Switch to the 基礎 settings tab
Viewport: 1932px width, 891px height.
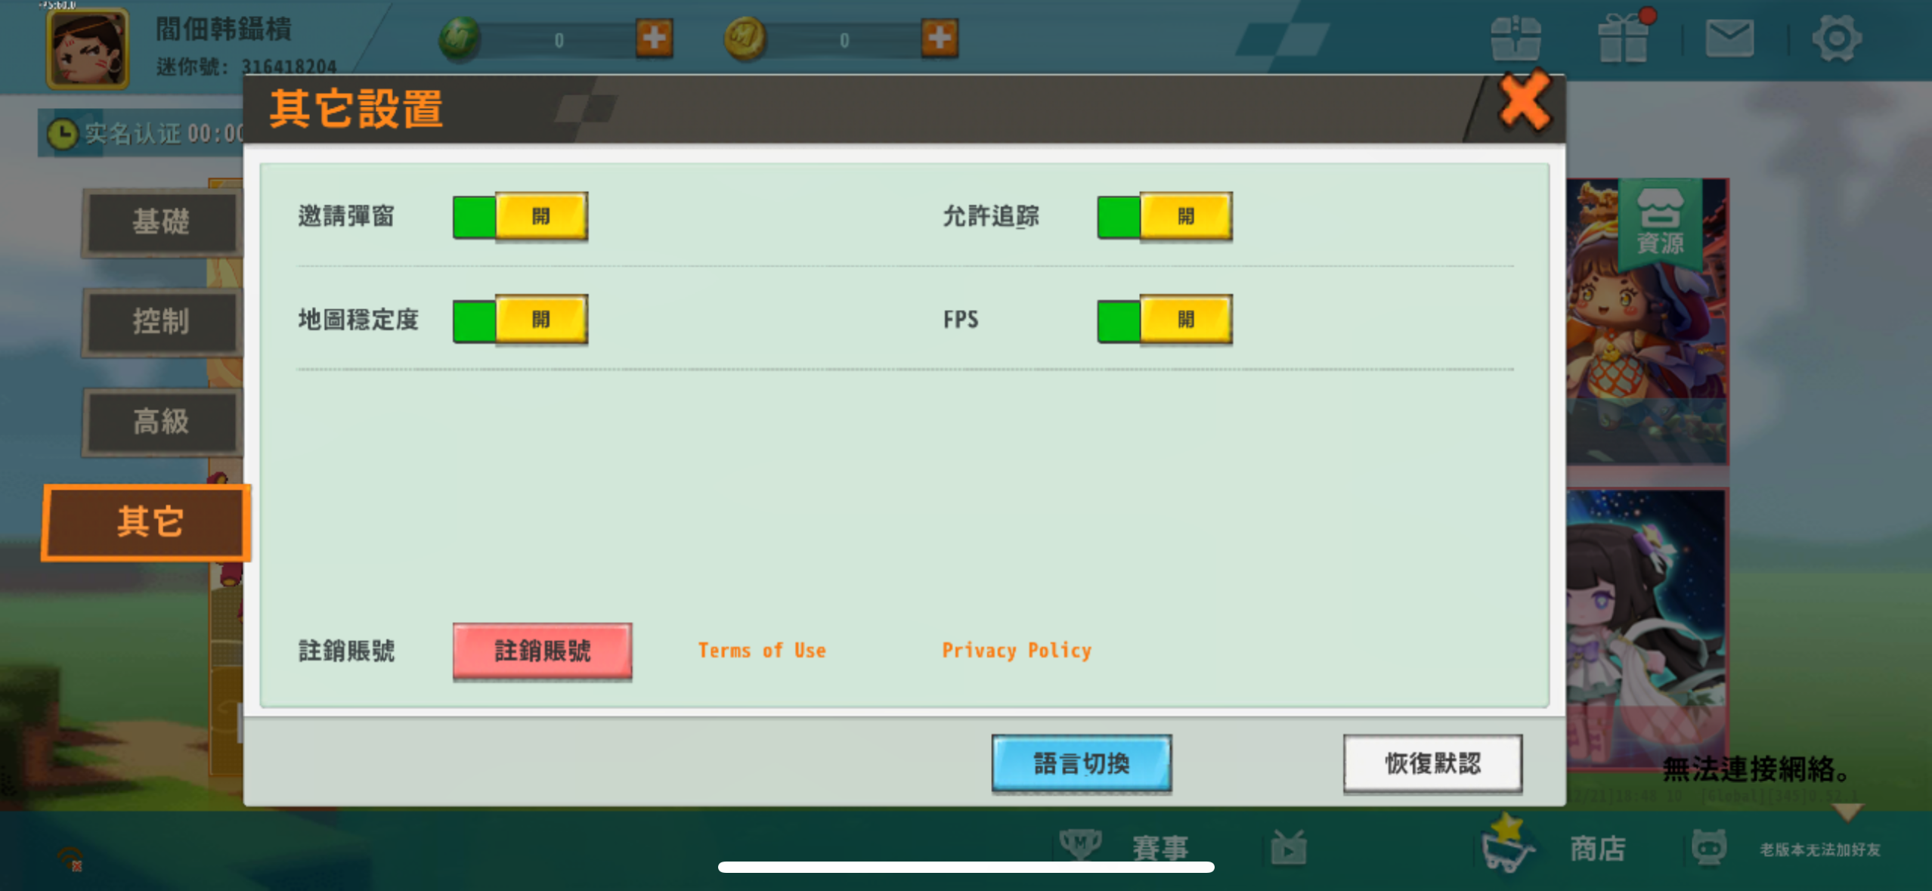click(x=162, y=222)
